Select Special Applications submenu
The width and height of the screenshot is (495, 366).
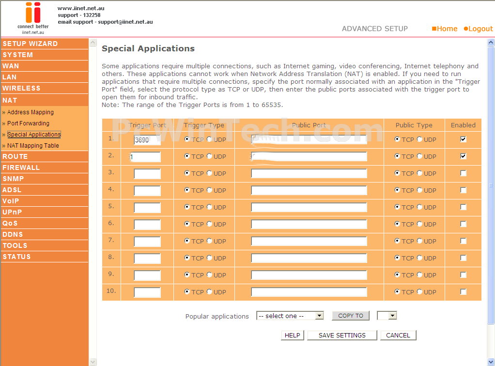pyautogui.click(x=34, y=135)
